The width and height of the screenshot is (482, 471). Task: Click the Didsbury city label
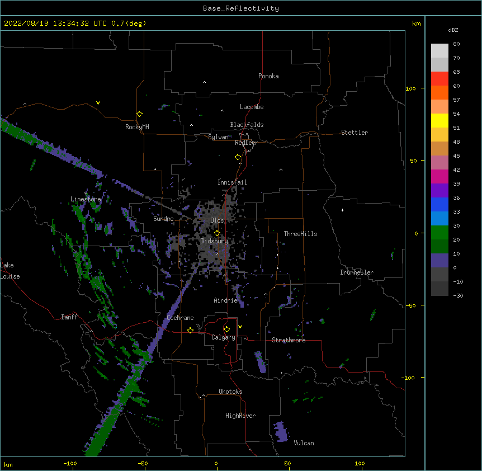coord(215,241)
